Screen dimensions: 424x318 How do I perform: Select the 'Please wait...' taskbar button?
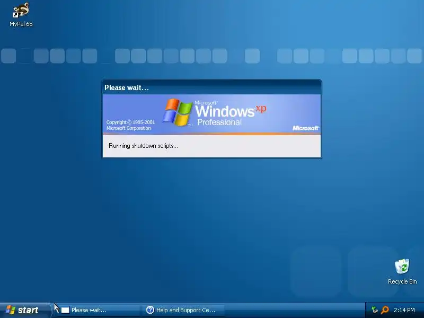(x=99, y=310)
